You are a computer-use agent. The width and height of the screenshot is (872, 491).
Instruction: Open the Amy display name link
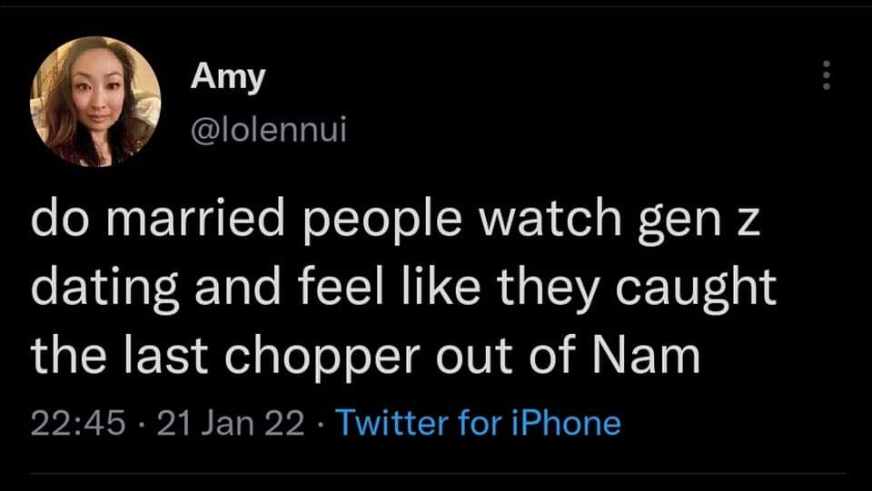228,77
